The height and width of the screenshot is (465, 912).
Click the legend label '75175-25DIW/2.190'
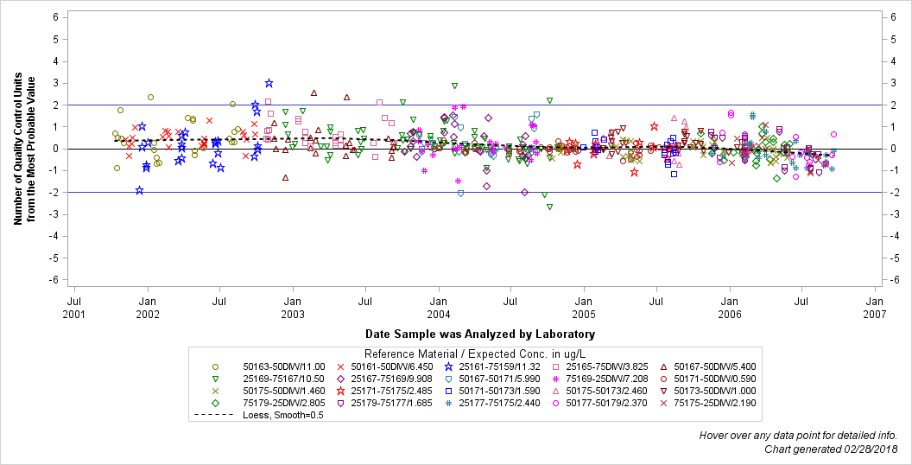point(715,403)
